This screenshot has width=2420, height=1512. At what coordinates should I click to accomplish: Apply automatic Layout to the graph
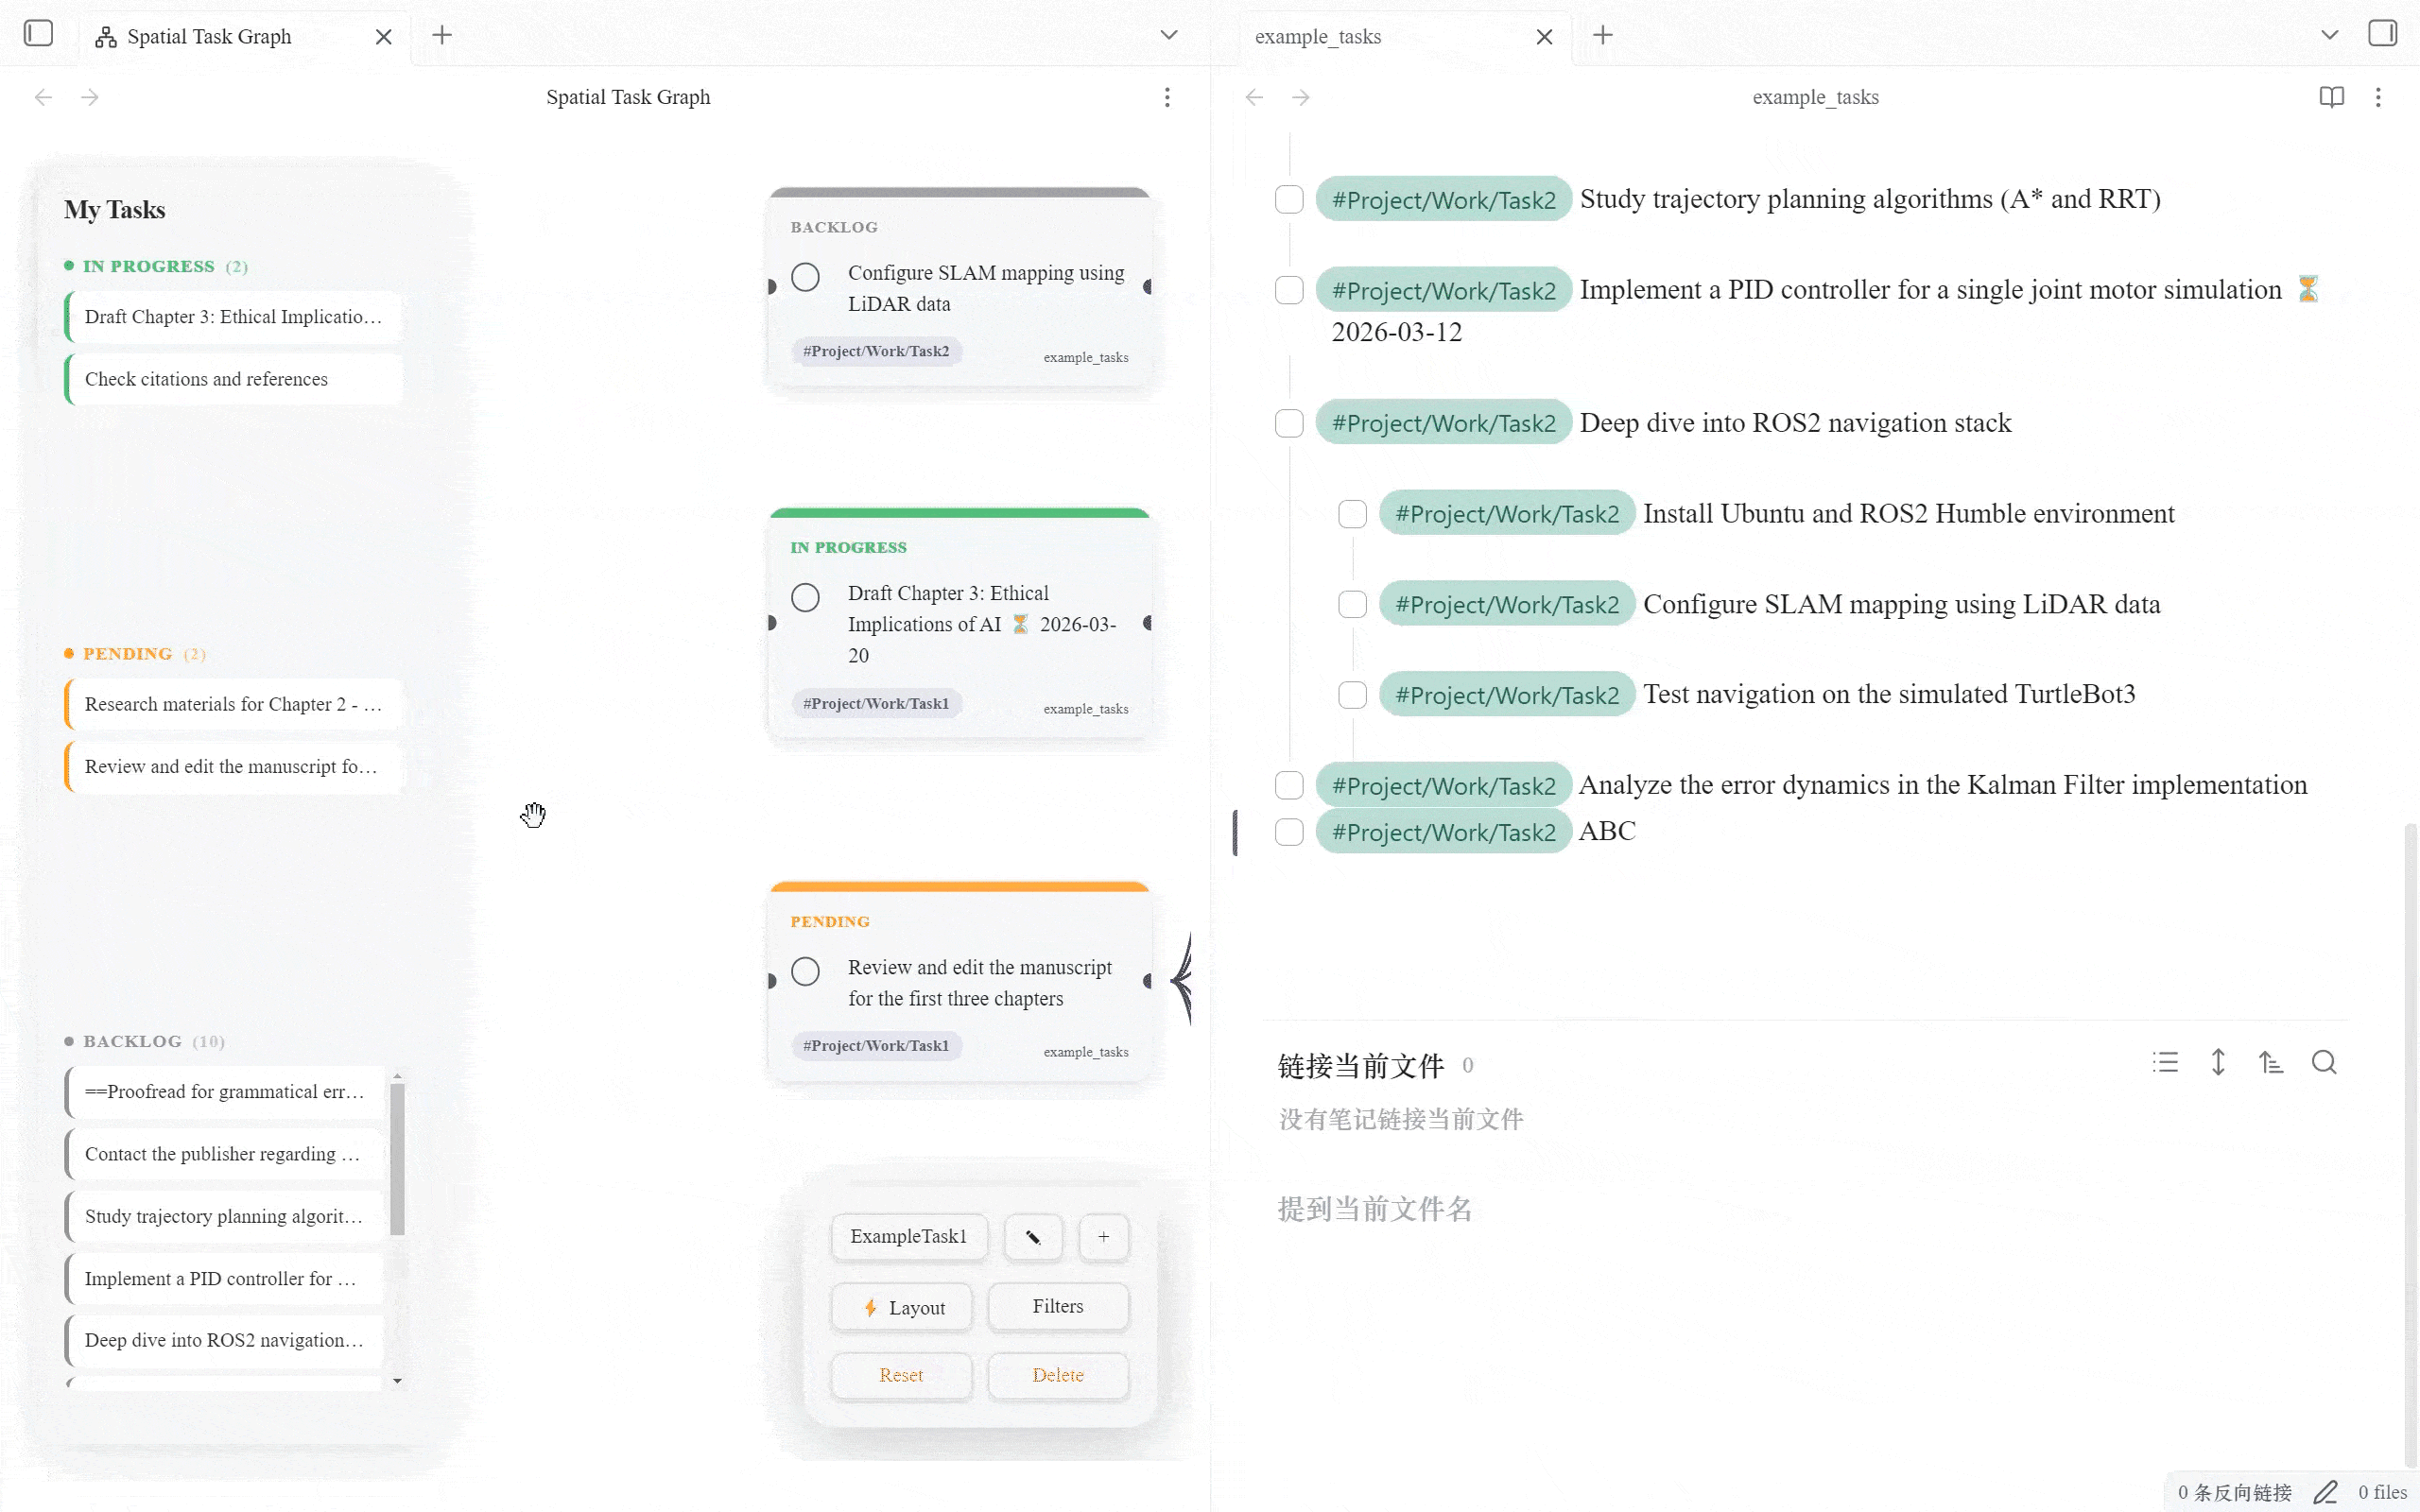click(901, 1307)
